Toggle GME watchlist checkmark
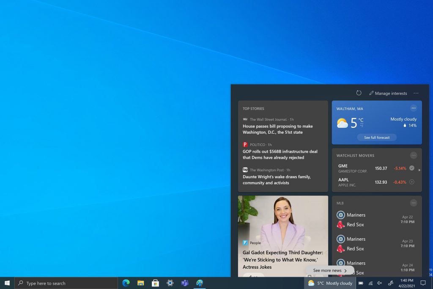 412,168
